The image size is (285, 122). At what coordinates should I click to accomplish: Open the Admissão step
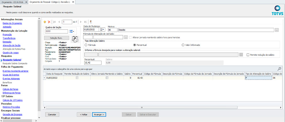[7, 27]
